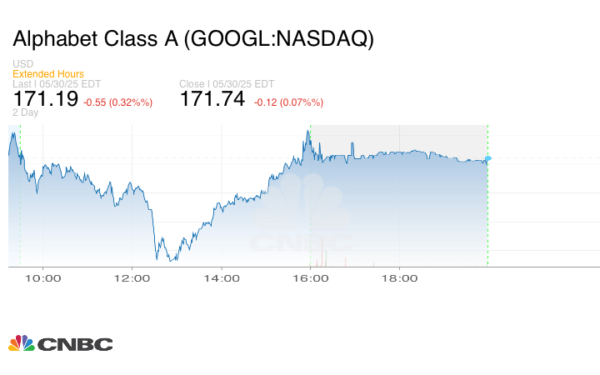Click the blue last-price endpoint marker
The width and height of the screenshot is (600, 375).
click(488, 158)
